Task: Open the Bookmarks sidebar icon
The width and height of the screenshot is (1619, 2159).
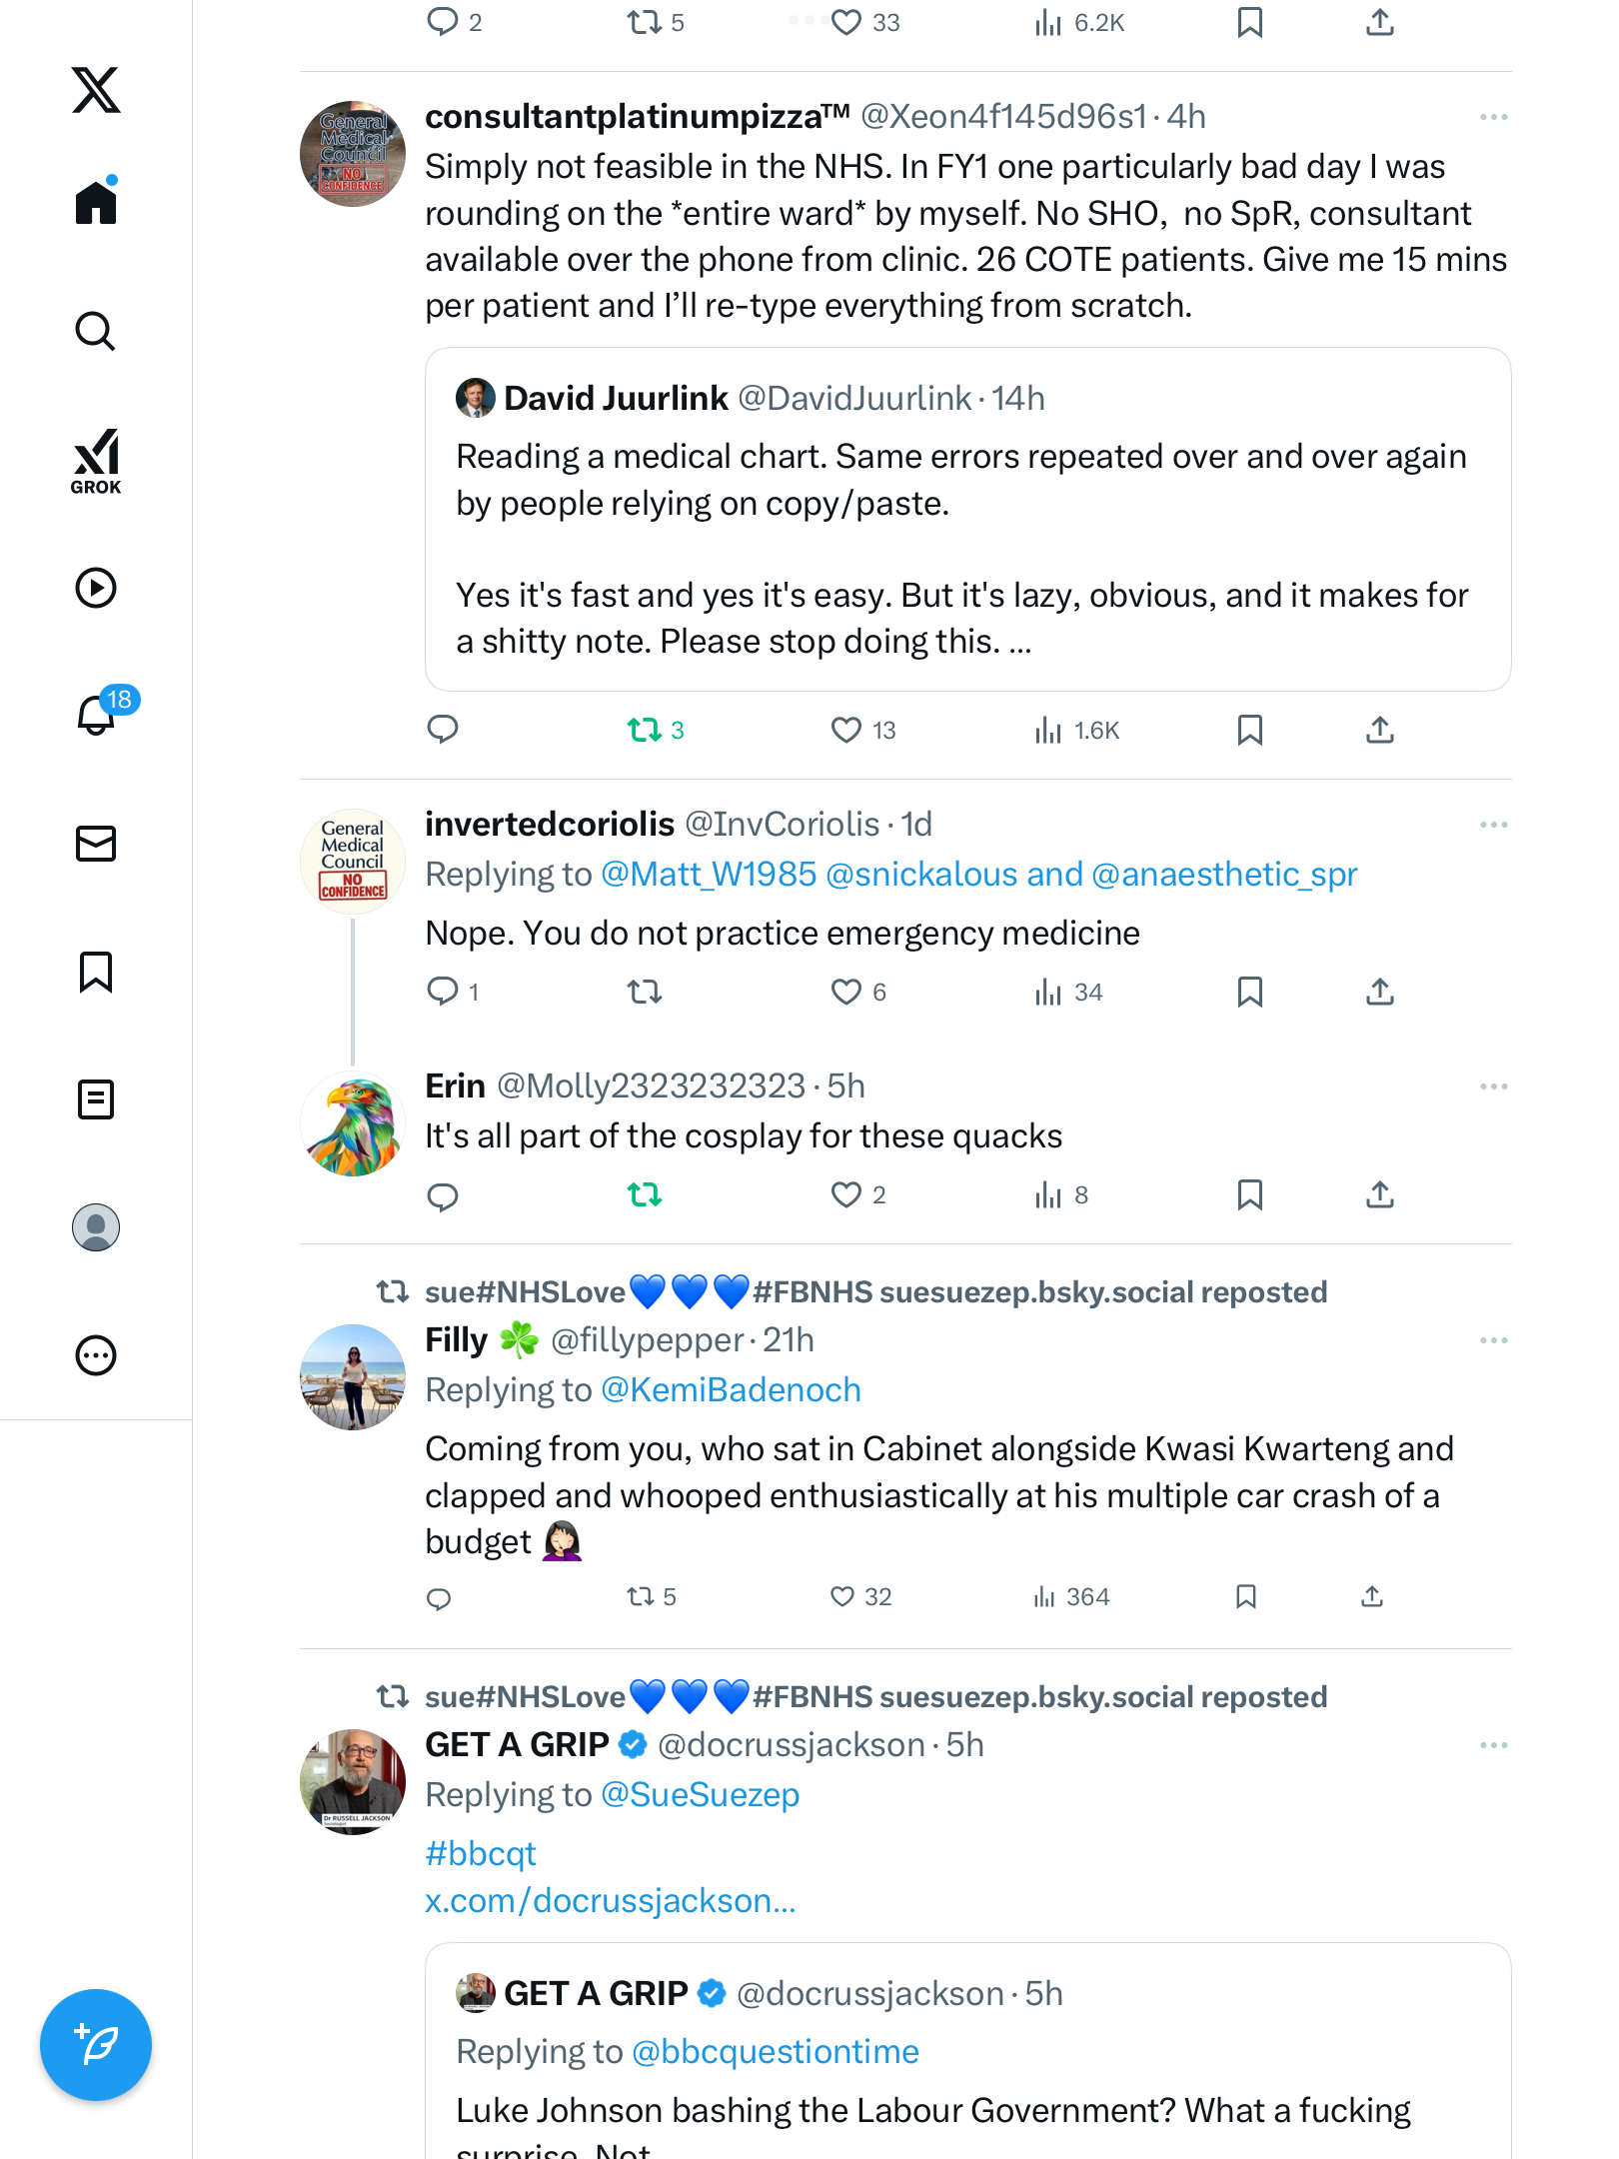Action: point(96,972)
